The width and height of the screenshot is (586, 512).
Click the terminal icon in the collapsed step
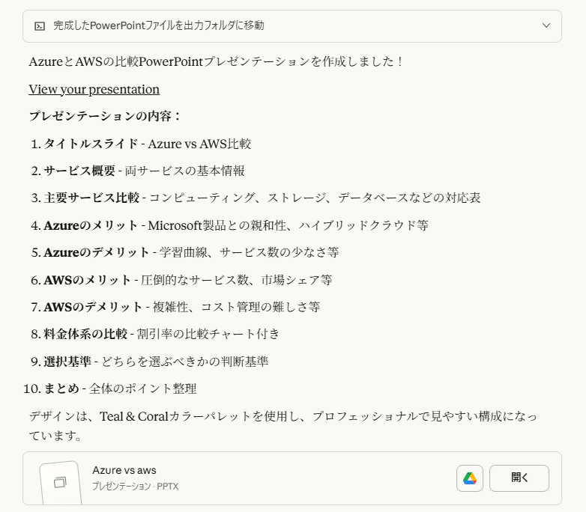pyautogui.click(x=40, y=26)
